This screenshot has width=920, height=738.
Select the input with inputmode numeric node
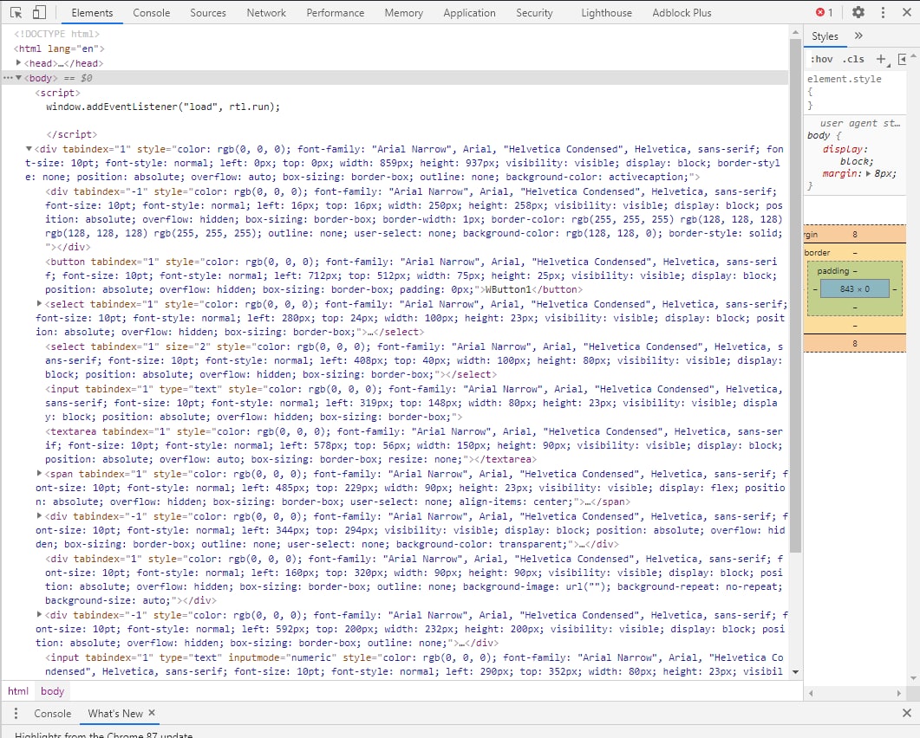[414, 664]
